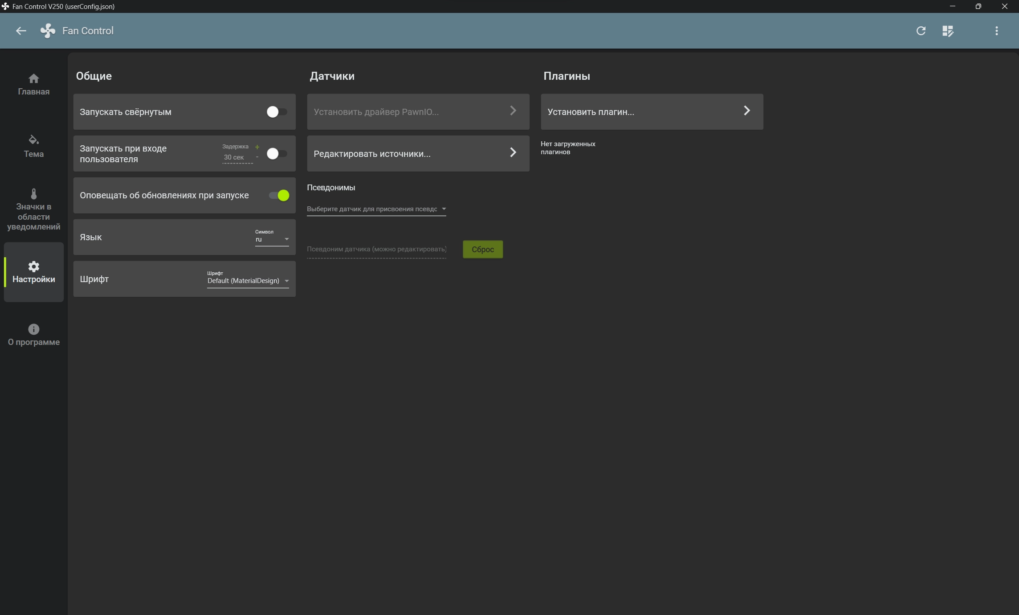1019x615 pixels.
Task: Select the Настройки sidebar tab
Action: (33, 272)
